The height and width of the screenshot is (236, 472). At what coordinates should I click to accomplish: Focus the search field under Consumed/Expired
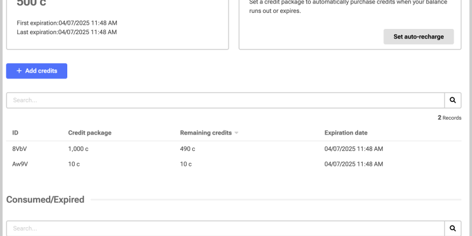[225, 228]
